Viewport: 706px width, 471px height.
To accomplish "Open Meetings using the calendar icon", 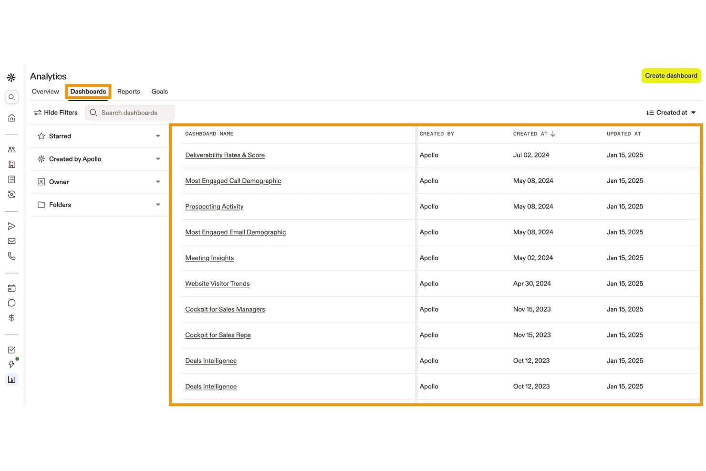I will click(x=12, y=288).
